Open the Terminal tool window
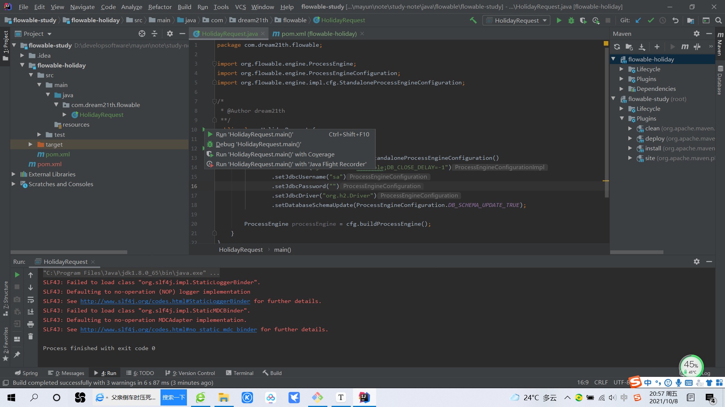The height and width of the screenshot is (407, 725). (240, 373)
